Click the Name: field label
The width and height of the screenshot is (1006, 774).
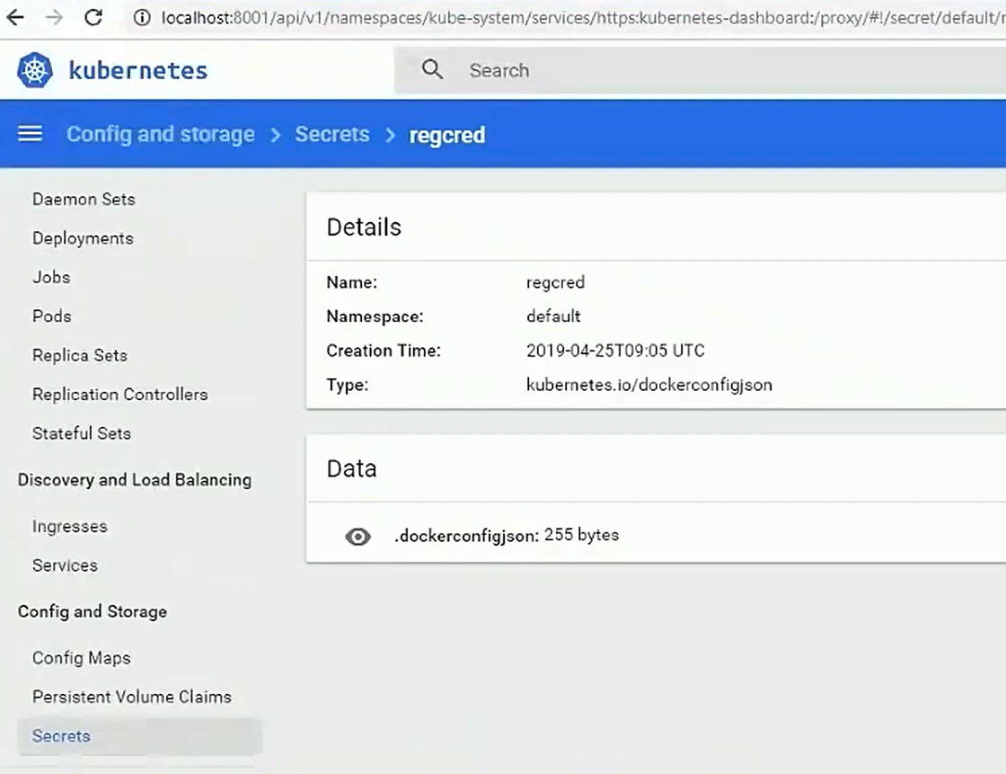351,282
